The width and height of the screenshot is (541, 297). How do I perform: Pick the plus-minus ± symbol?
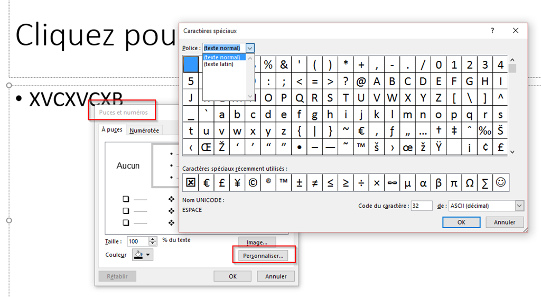[299, 182]
